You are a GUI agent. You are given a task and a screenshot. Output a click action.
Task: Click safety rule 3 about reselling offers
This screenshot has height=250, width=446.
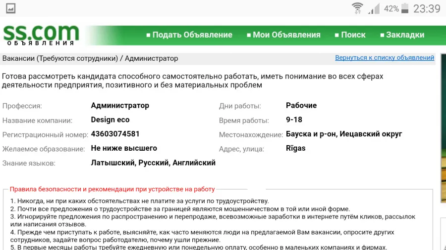point(213,220)
